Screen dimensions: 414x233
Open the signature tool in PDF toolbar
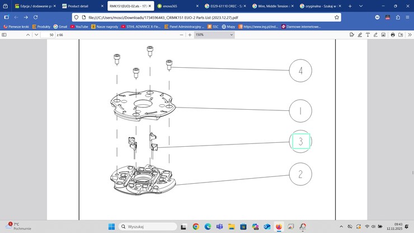(352, 35)
